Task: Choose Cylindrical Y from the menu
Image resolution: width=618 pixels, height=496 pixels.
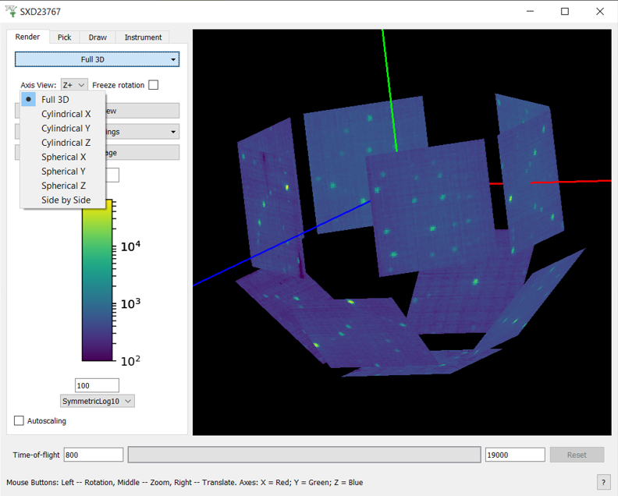Action: click(66, 129)
